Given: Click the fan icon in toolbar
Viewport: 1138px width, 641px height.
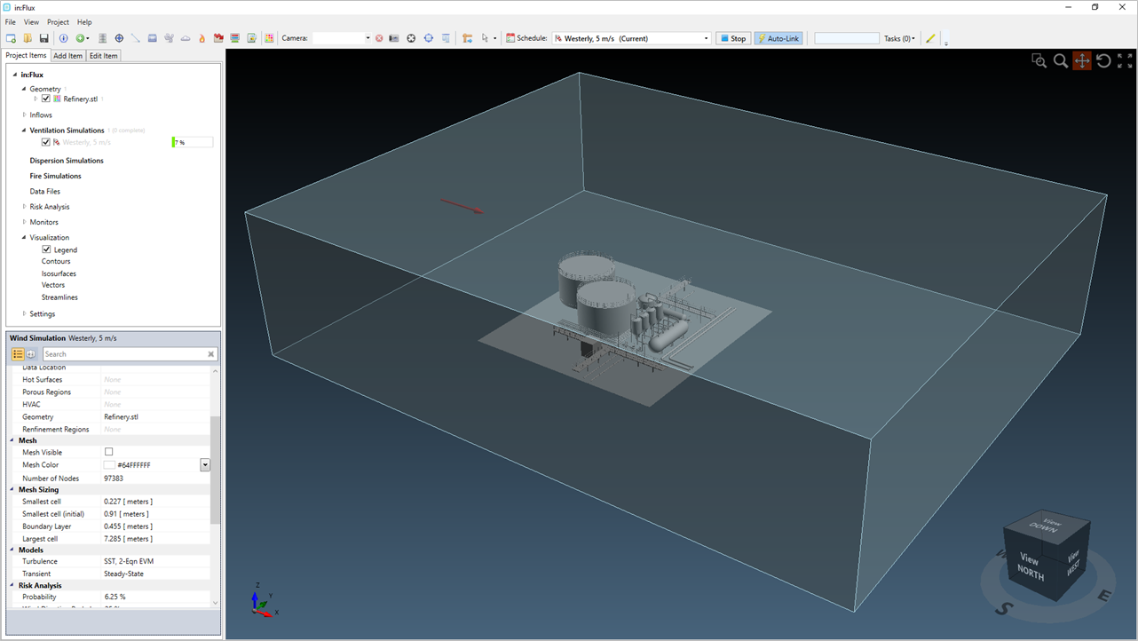Looking at the screenshot, I should pyautogui.click(x=169, y=38).
